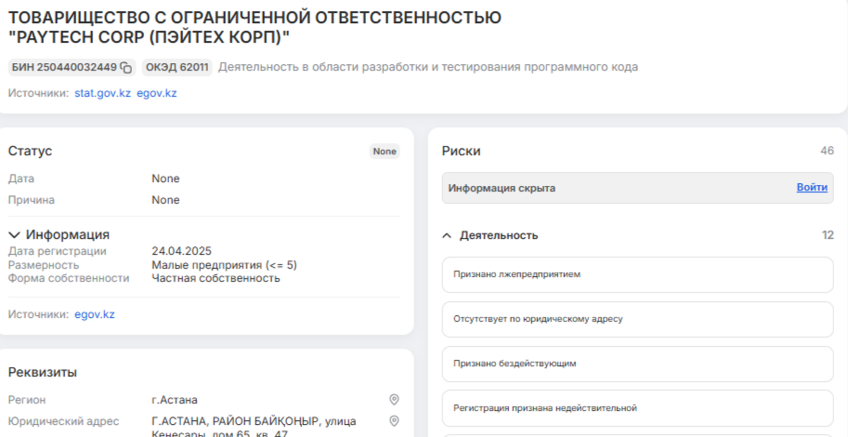Screen dimensions: 848x437
Task: Open the egov.kz source in the Статус card
Action: 94,314
